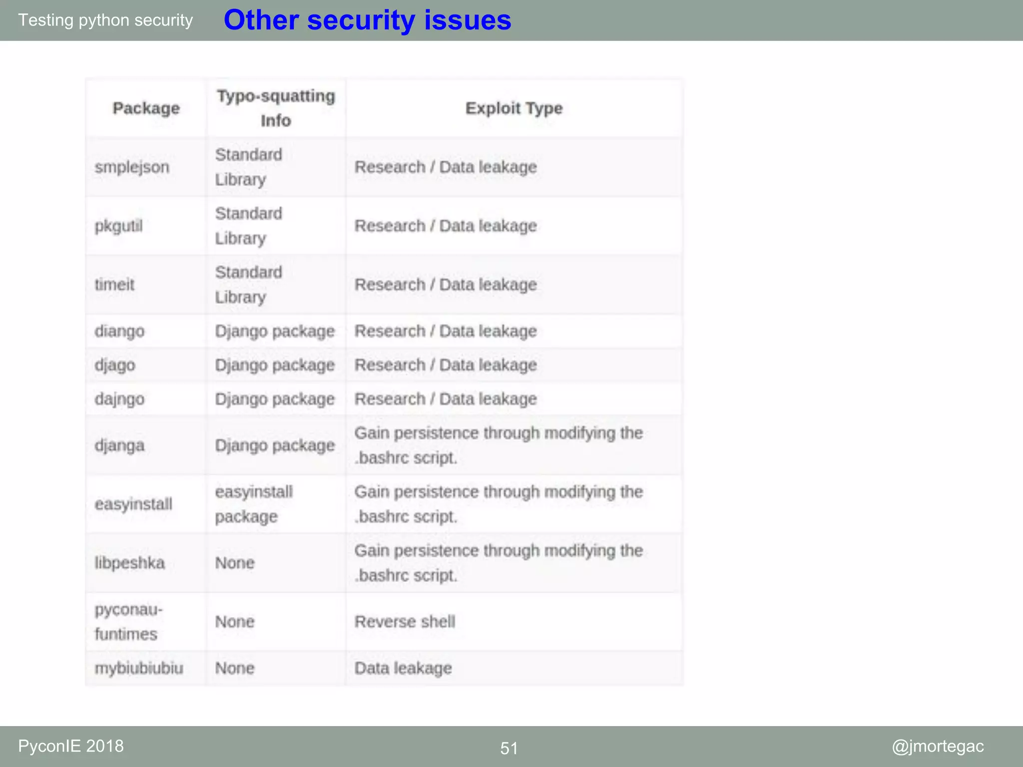Image resolution: width=1023 pixels, height=767 pixels.
Task: Click the slide number 51
Action: [509, 749]
